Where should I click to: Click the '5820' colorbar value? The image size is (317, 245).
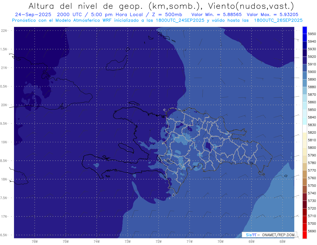click(312, 132)
